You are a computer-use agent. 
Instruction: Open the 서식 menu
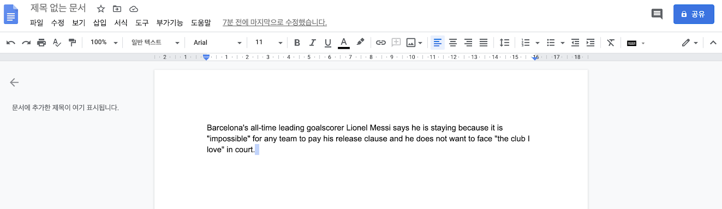(121, 22)
